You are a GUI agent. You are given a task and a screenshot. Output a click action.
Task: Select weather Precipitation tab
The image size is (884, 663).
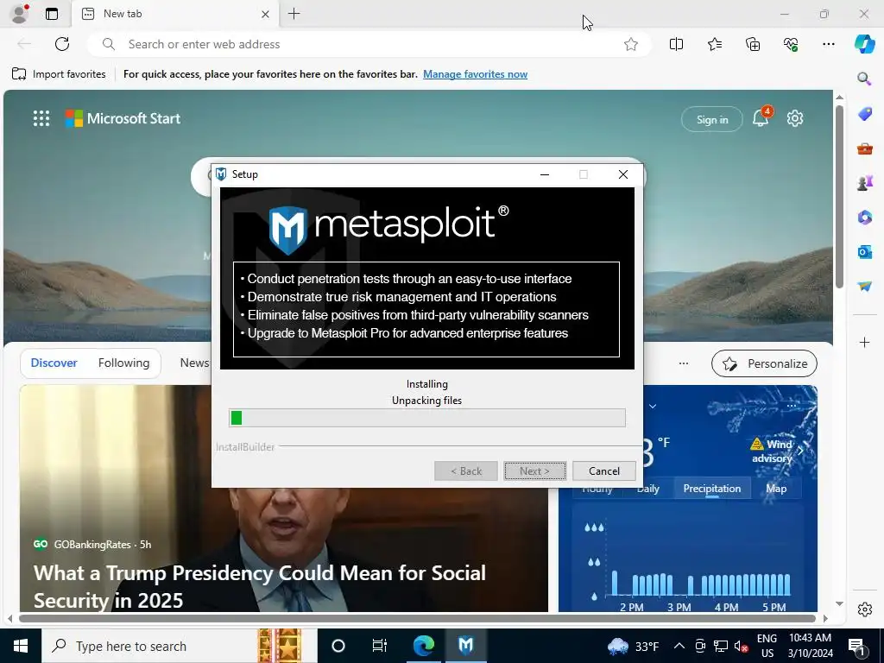pos(711,489)
